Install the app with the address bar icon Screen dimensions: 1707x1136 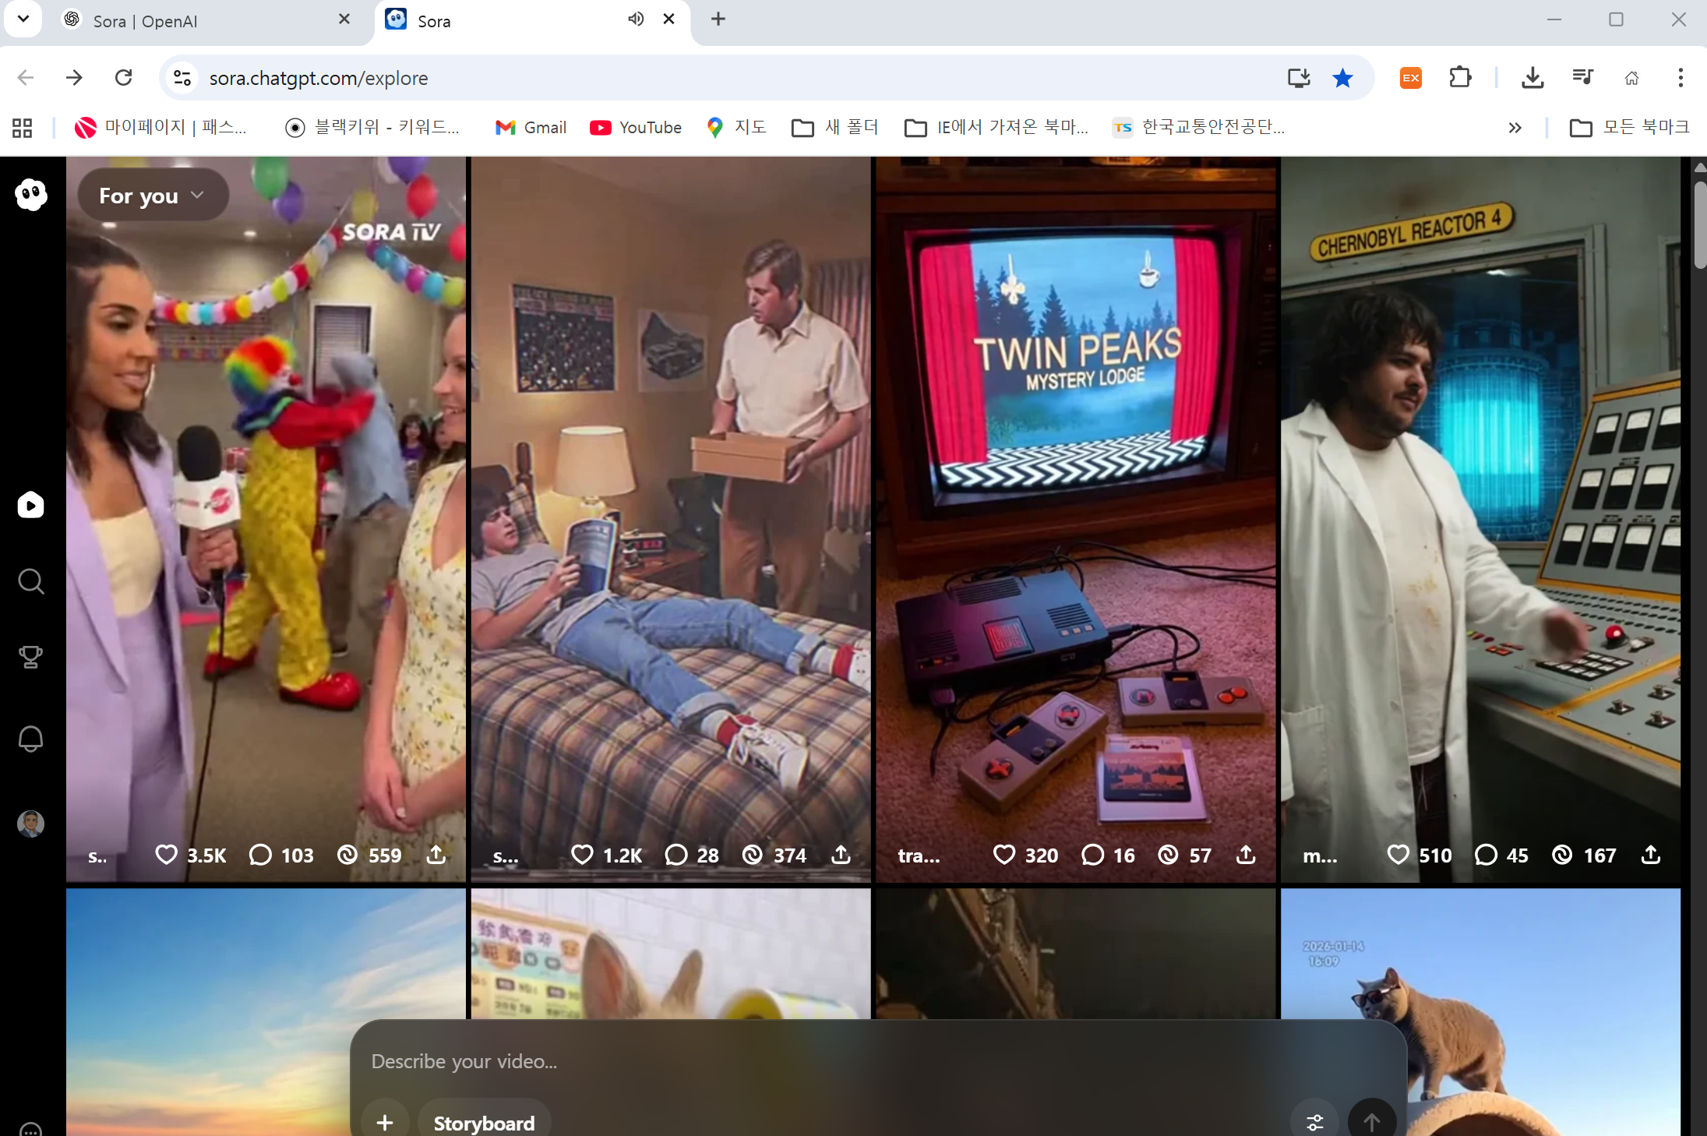1299,78
